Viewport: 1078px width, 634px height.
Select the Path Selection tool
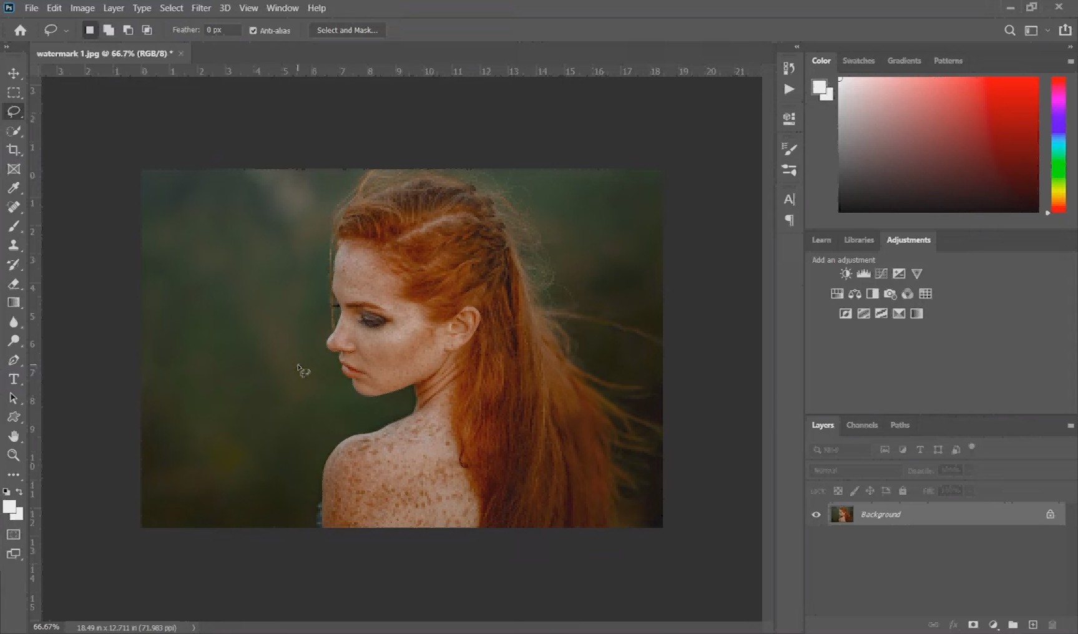point(14,398)
